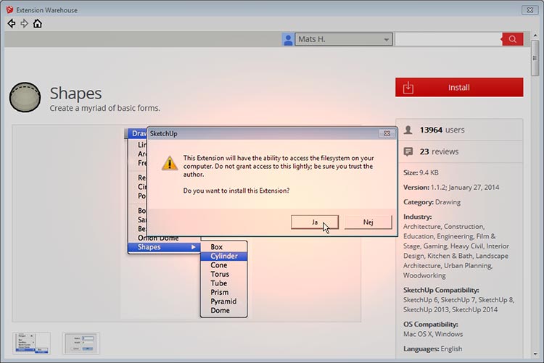Click the red search magnifier button
The image size is (544, 363).
pos(512,39)
